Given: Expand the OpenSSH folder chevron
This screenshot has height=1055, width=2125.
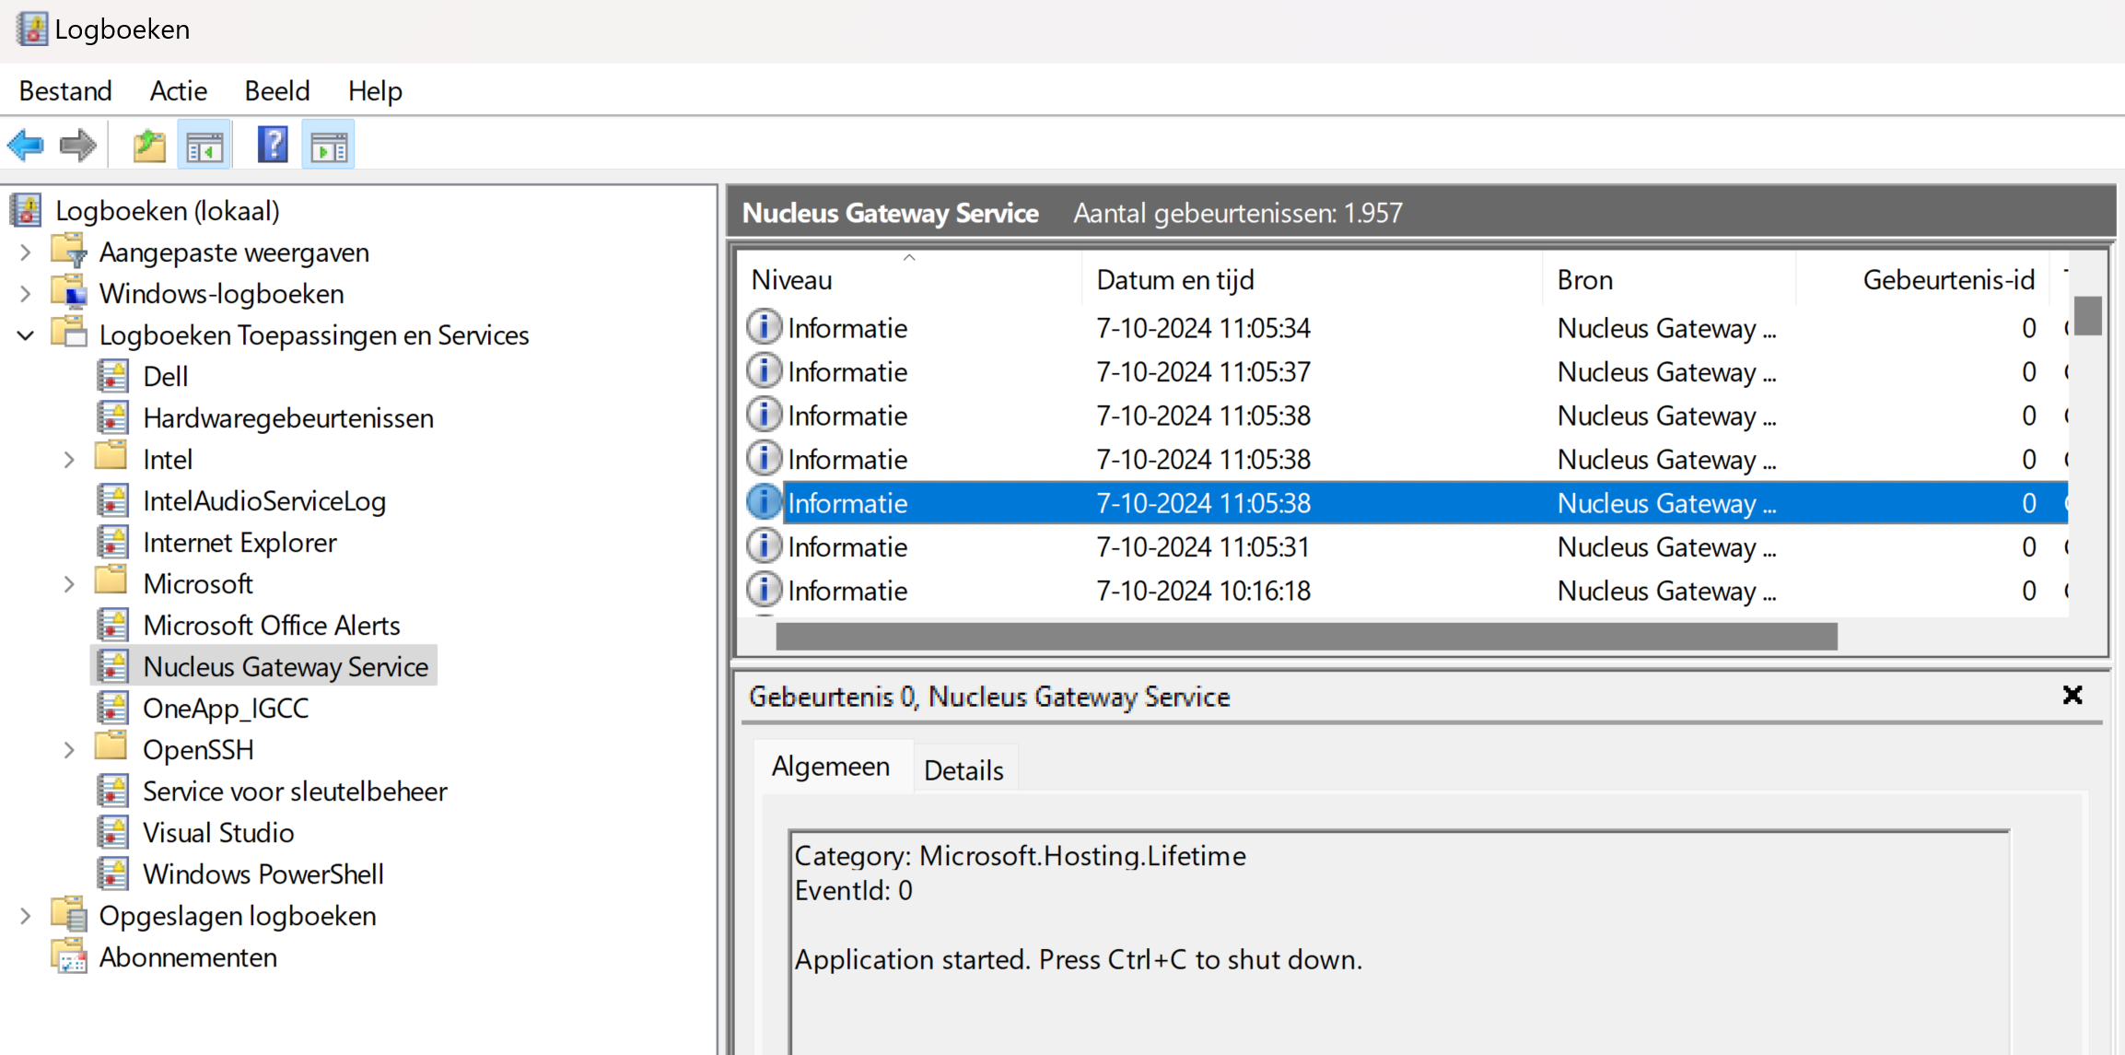Looking at the screenshot, I should pyautogui.click(x=69, y=750).
